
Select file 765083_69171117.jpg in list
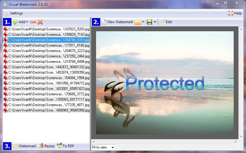[46, 99]
